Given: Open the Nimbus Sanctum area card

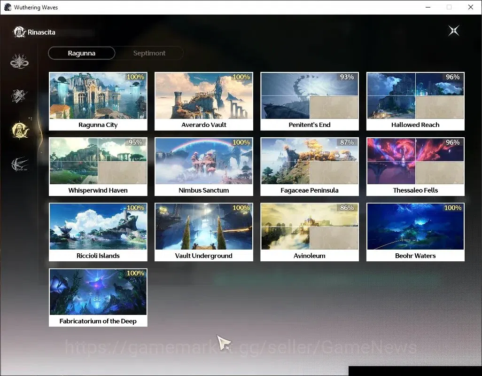Looking at the screenshot, I should click(204, 167).
